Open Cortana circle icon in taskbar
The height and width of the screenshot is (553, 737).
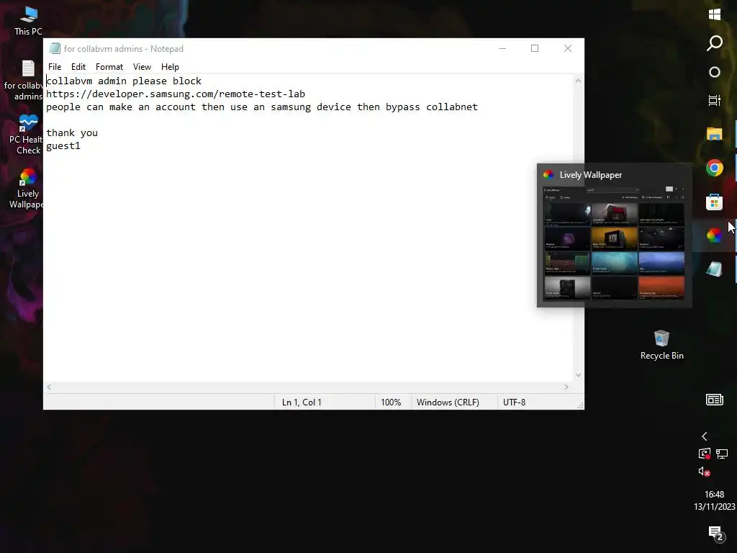pos(715,72)
